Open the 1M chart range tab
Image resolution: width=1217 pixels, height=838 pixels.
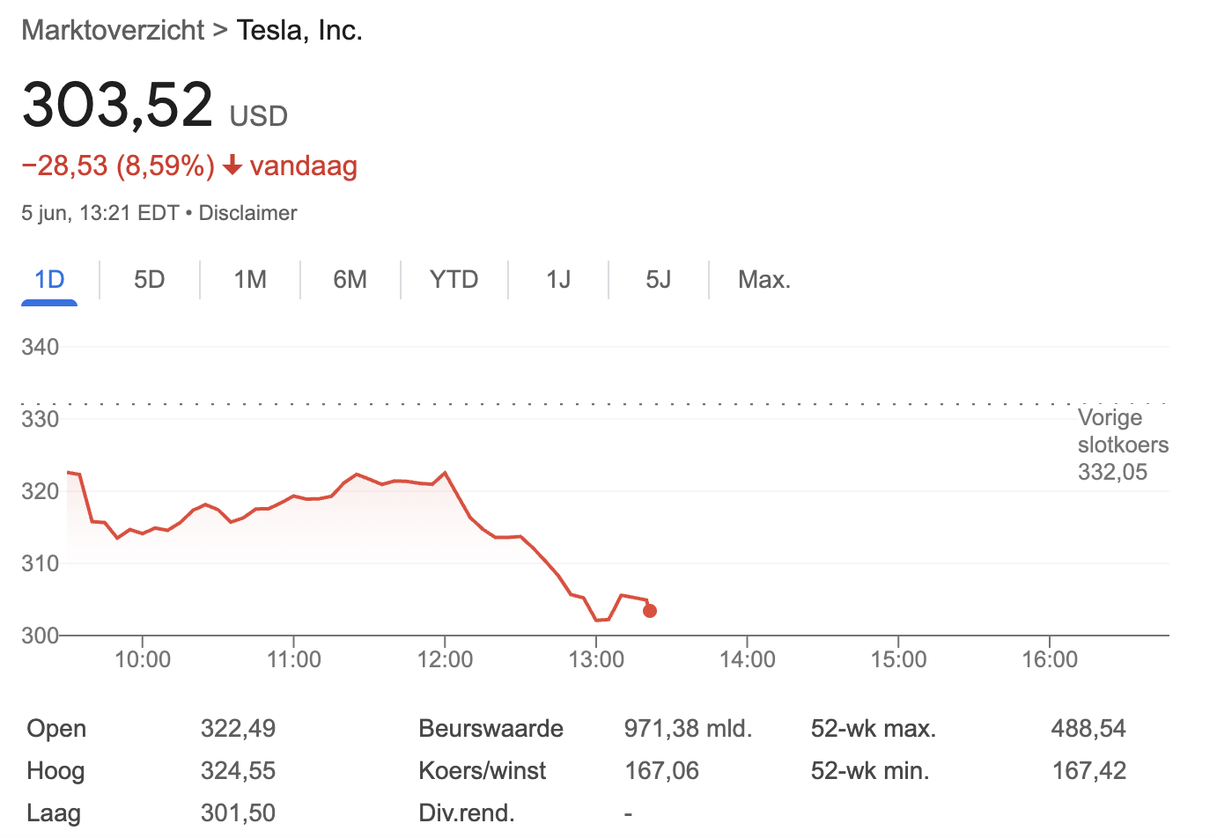tap(250, 280)
